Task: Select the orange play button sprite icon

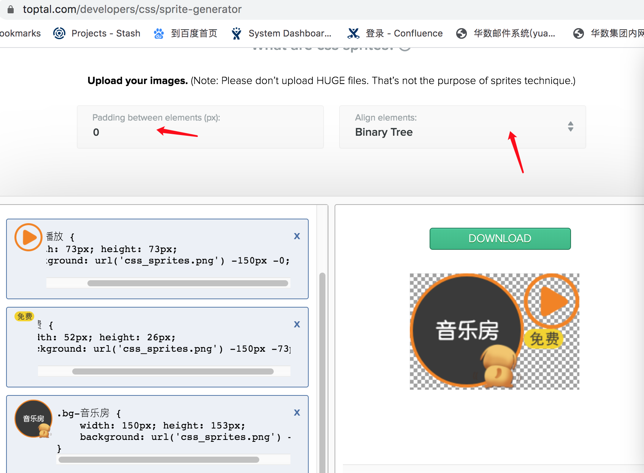Action: point(28,237)
